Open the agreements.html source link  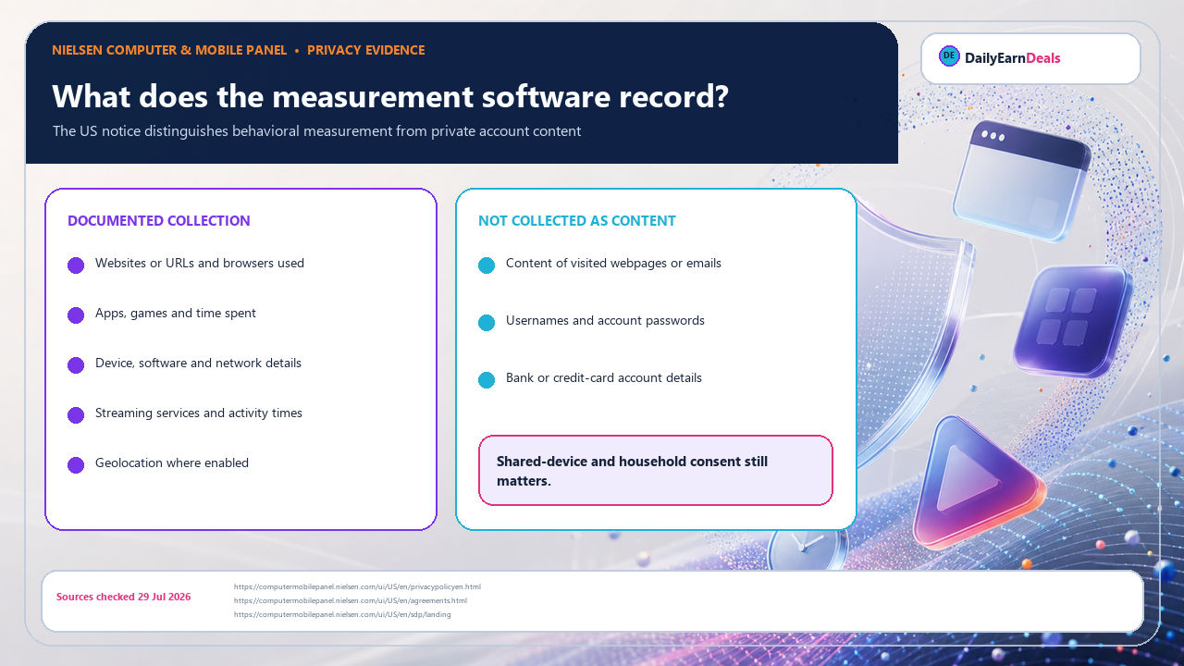tap(350, 600)
